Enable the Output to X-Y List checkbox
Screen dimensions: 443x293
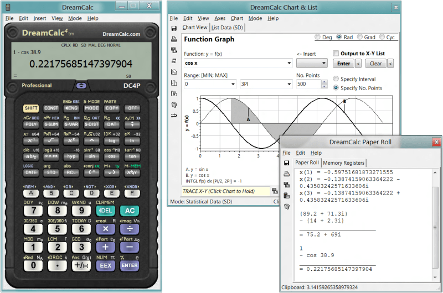pos(336,53)
